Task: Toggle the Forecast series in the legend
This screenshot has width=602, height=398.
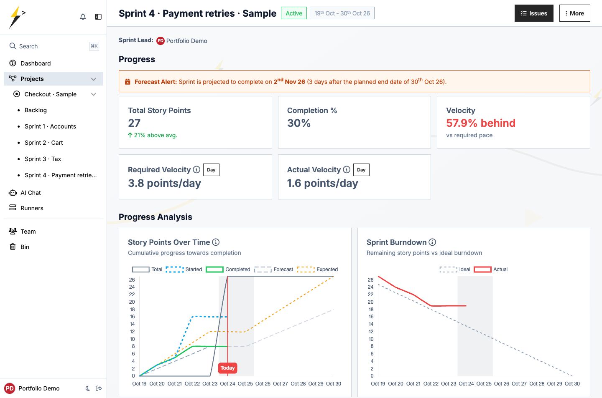Action: [x=274, y=270]
